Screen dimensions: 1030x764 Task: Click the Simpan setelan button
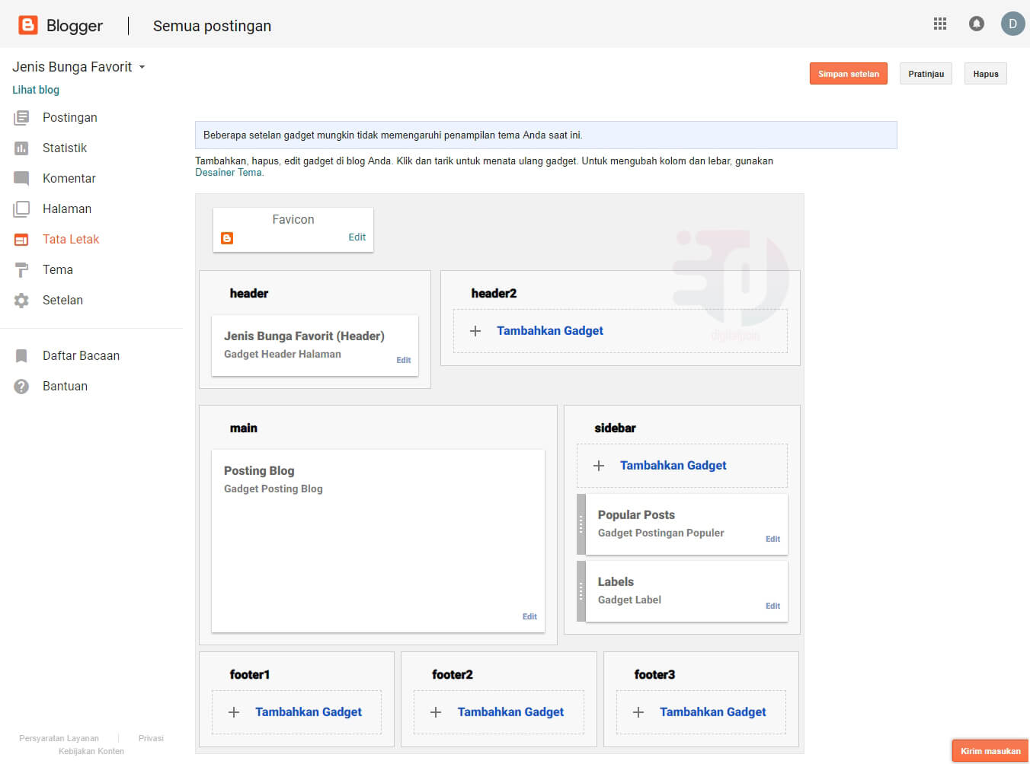coord(849,74)
